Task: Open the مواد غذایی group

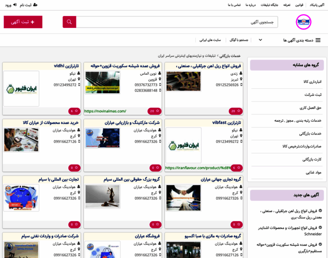Action: click(313, 172)
